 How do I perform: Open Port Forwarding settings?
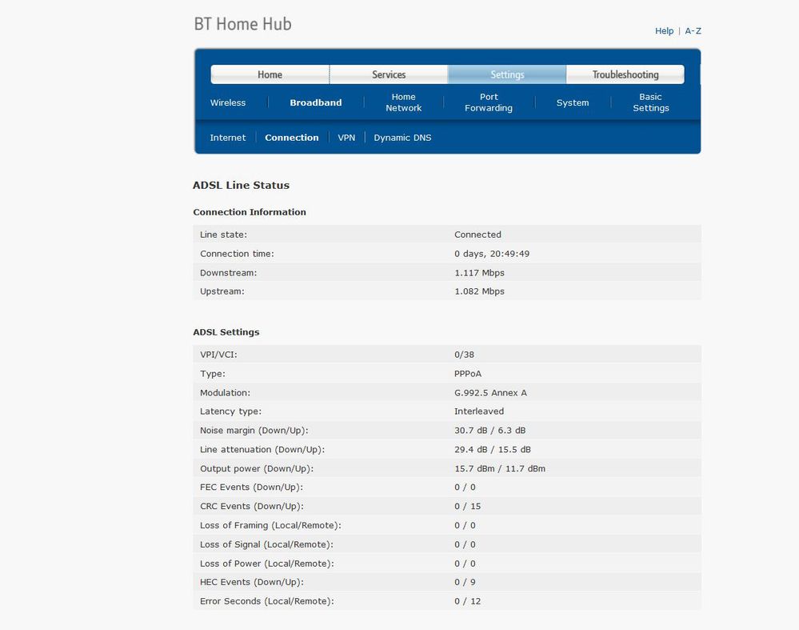(489, 102)
